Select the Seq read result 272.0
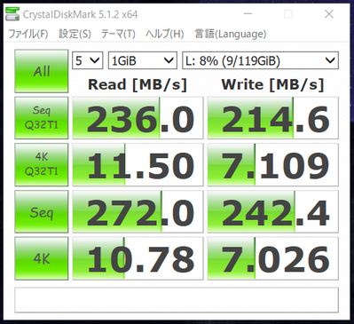 tap(138, 211)
